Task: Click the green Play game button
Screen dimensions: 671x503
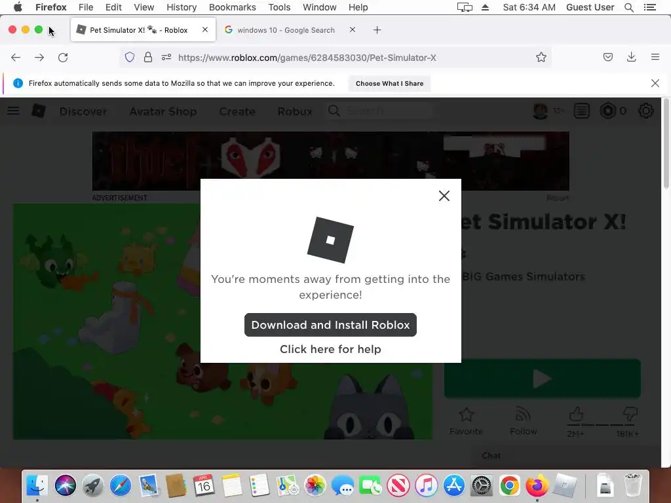Action: click(542, 379)
